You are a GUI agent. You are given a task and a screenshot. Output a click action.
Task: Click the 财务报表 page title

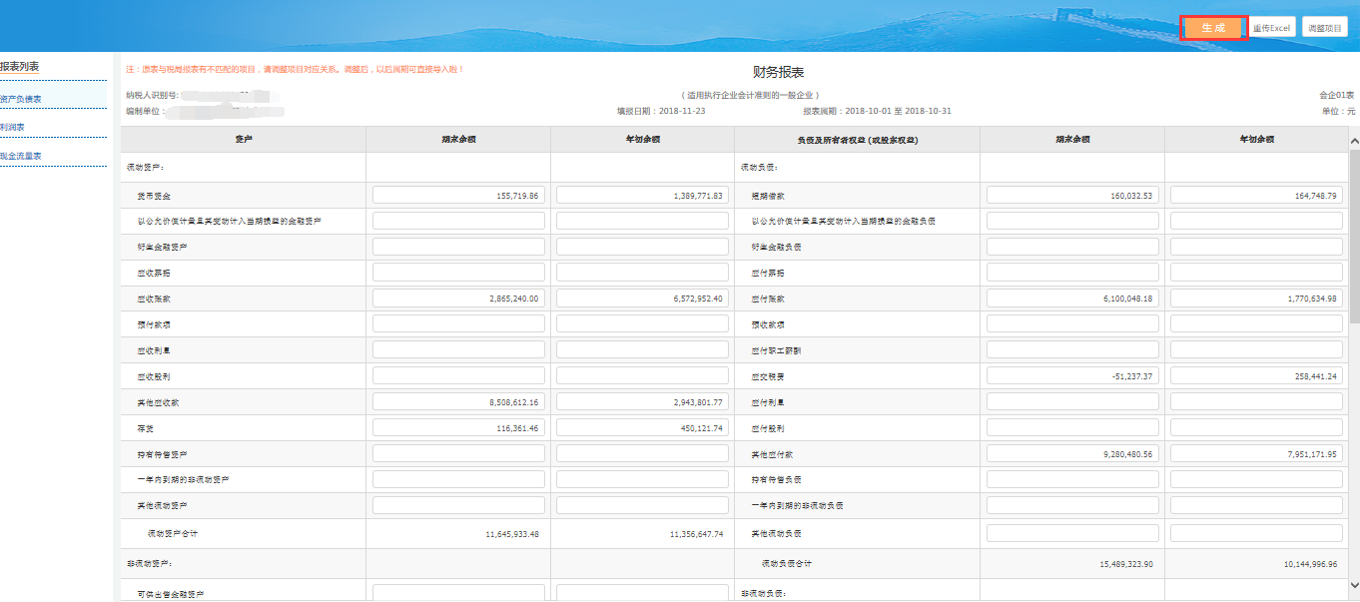778,73
